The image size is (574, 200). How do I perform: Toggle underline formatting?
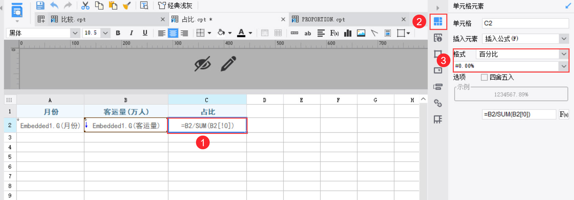145,33
